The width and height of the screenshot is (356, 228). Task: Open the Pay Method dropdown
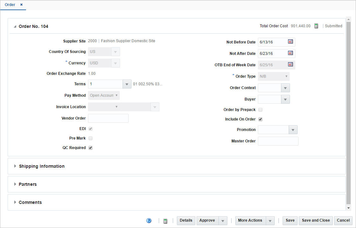[x=104, y=95]
